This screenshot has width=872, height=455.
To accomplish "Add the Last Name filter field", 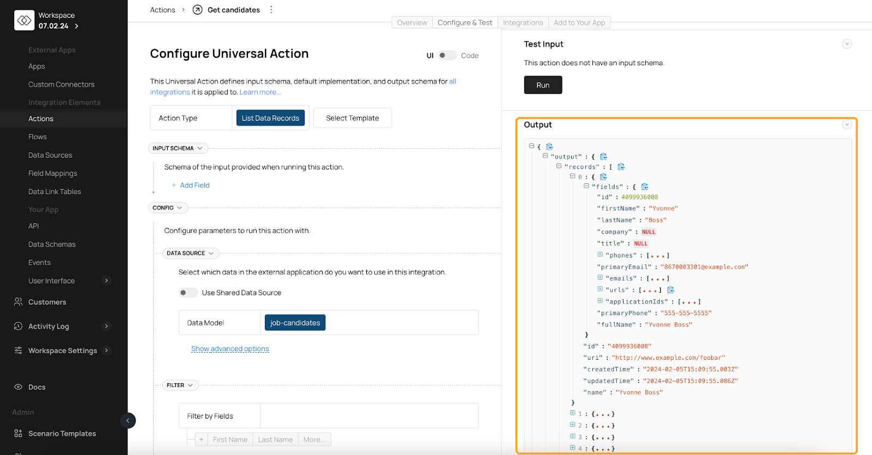I will 275,439.
